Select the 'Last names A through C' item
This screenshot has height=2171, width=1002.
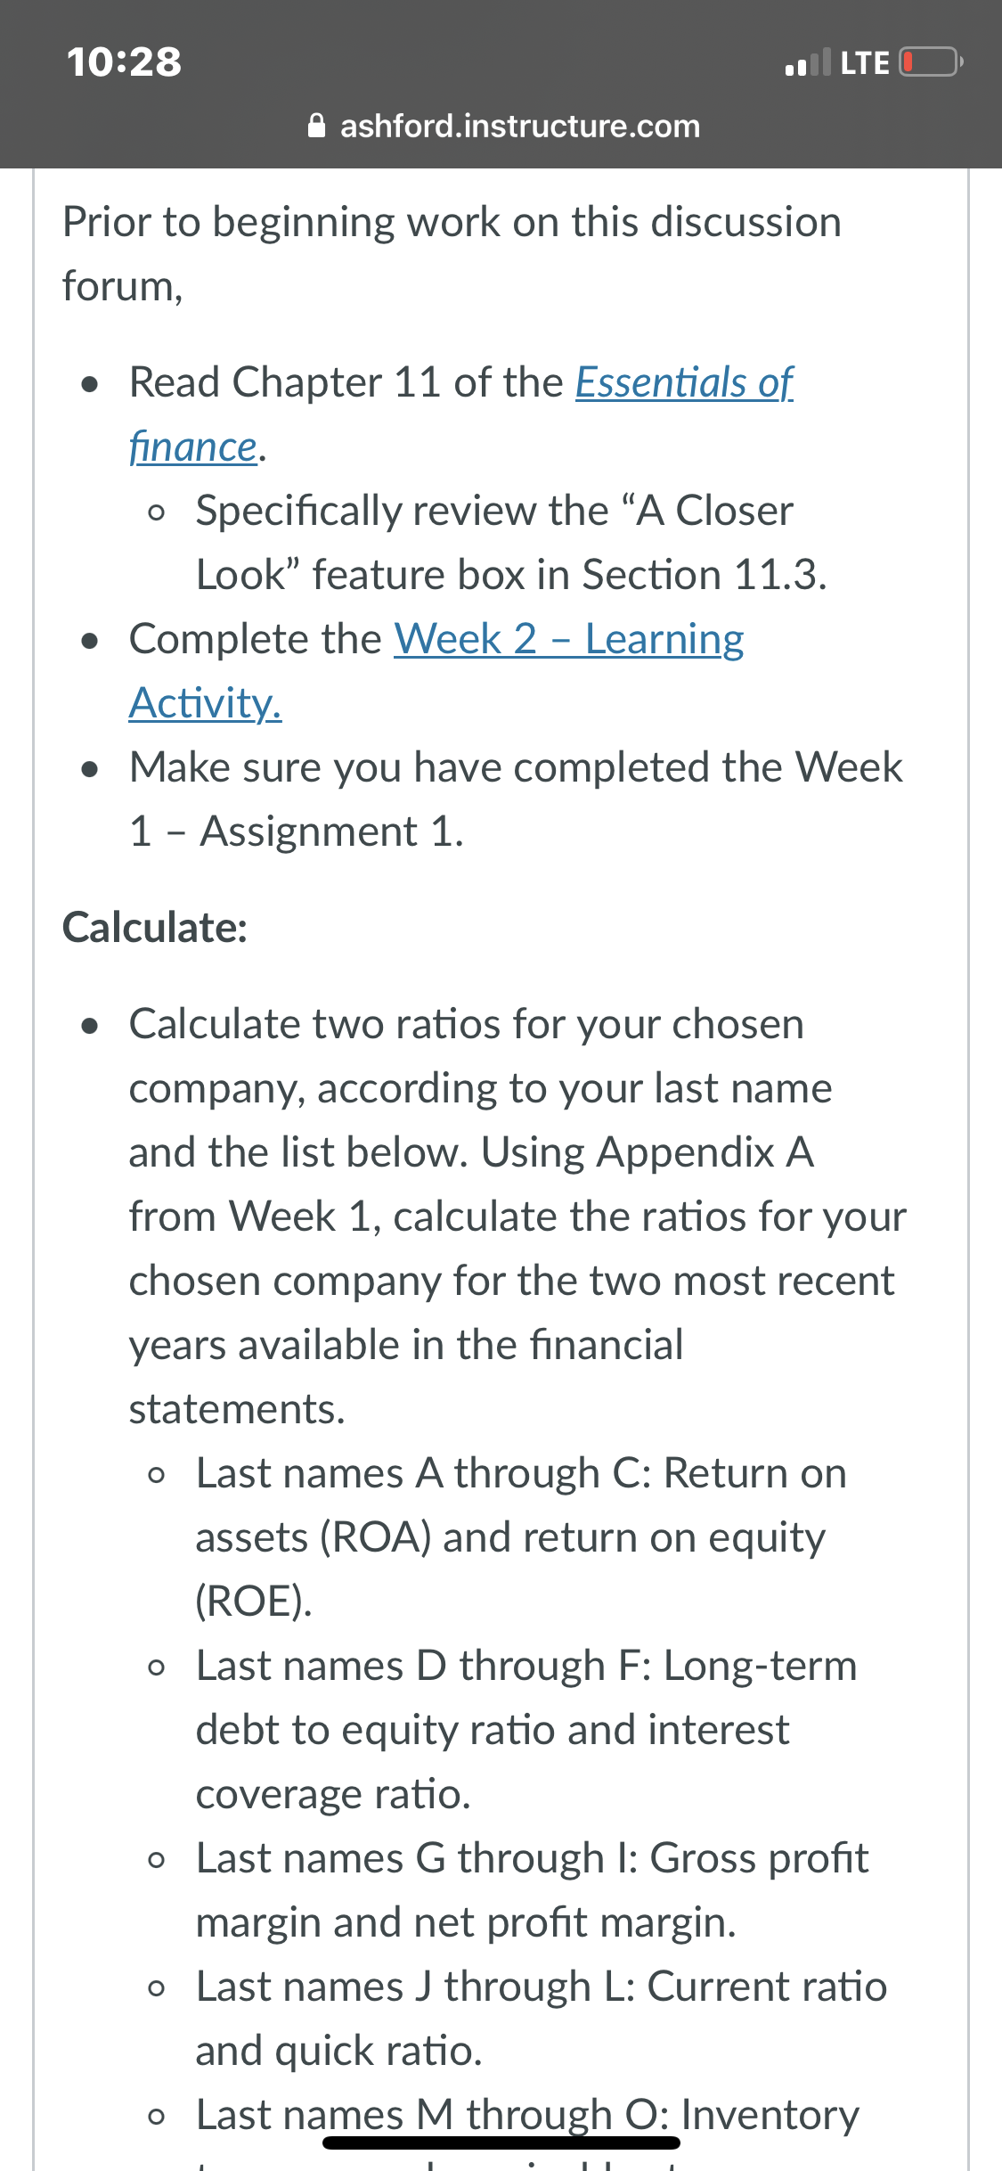coord(521,1537)
